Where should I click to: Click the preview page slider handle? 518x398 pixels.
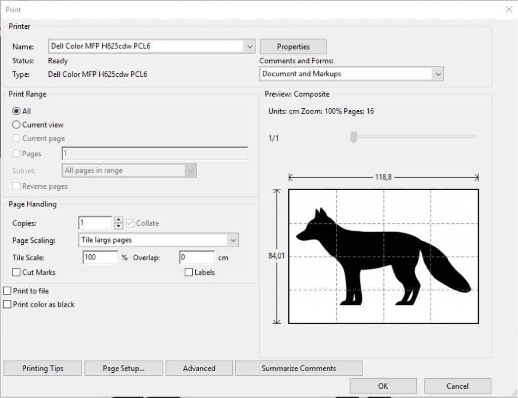(354, 137)
